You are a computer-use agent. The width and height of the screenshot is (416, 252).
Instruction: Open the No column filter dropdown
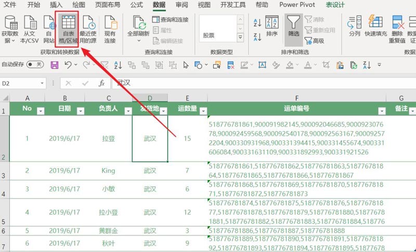coord(41,111)
